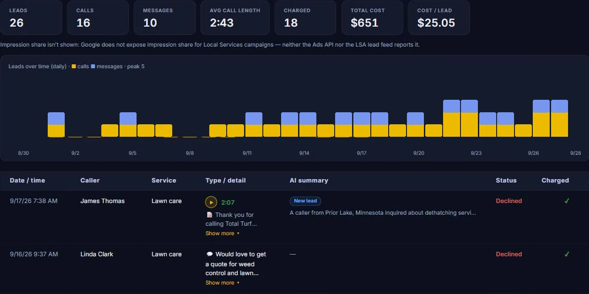
Task: Click the "9/5" chart axis label
Action: tap(133, 153)
